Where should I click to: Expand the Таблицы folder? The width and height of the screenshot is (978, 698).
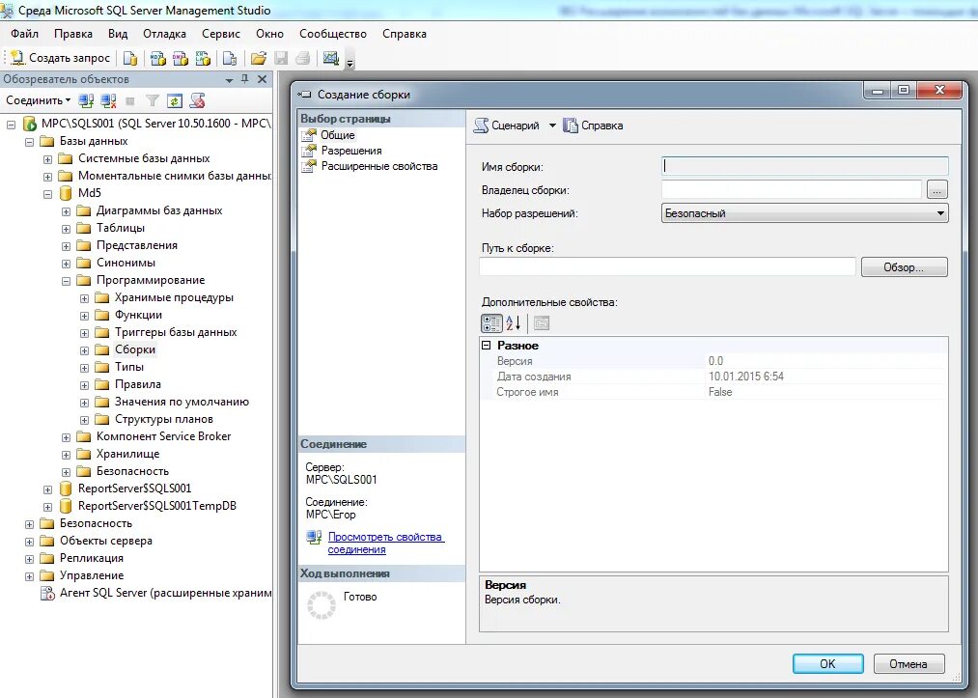66,229
